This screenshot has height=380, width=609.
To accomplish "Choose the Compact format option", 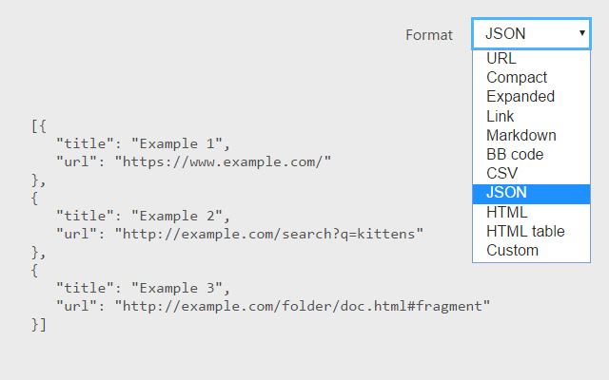I will pos(517,77).
